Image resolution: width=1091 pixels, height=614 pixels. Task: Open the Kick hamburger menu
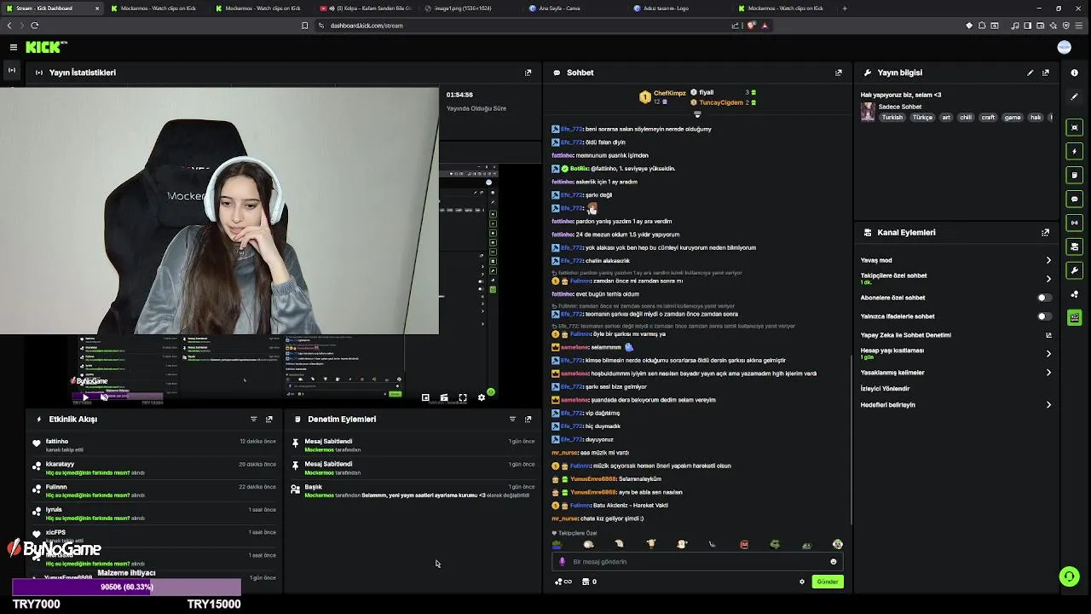[13, 47]
